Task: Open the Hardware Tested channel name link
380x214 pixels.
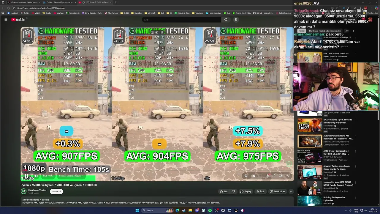Action: click(x=37, y=190)
